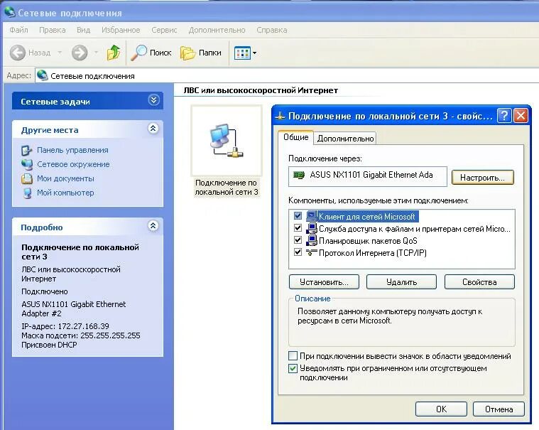The width and height of the screenshot is (539, 430).
Task: Click the dialog title bar network icon
Action: pos(281,116)
